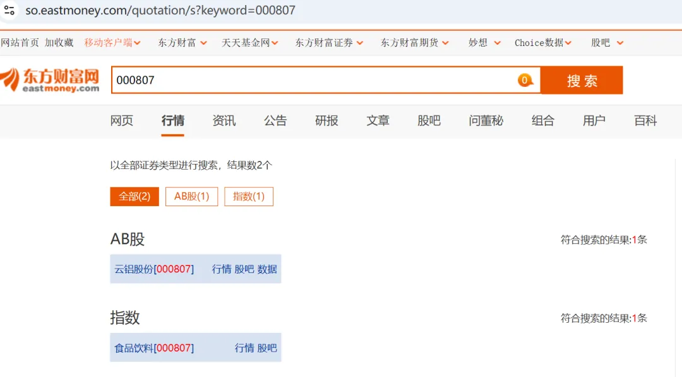Screen dimensions: 682x377
Task: Select the 行情 tab
Action: point(172,121)
